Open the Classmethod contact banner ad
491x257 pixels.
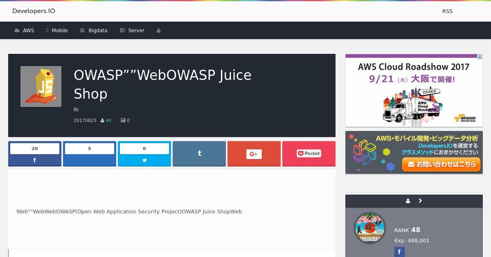tap(414, 153)
